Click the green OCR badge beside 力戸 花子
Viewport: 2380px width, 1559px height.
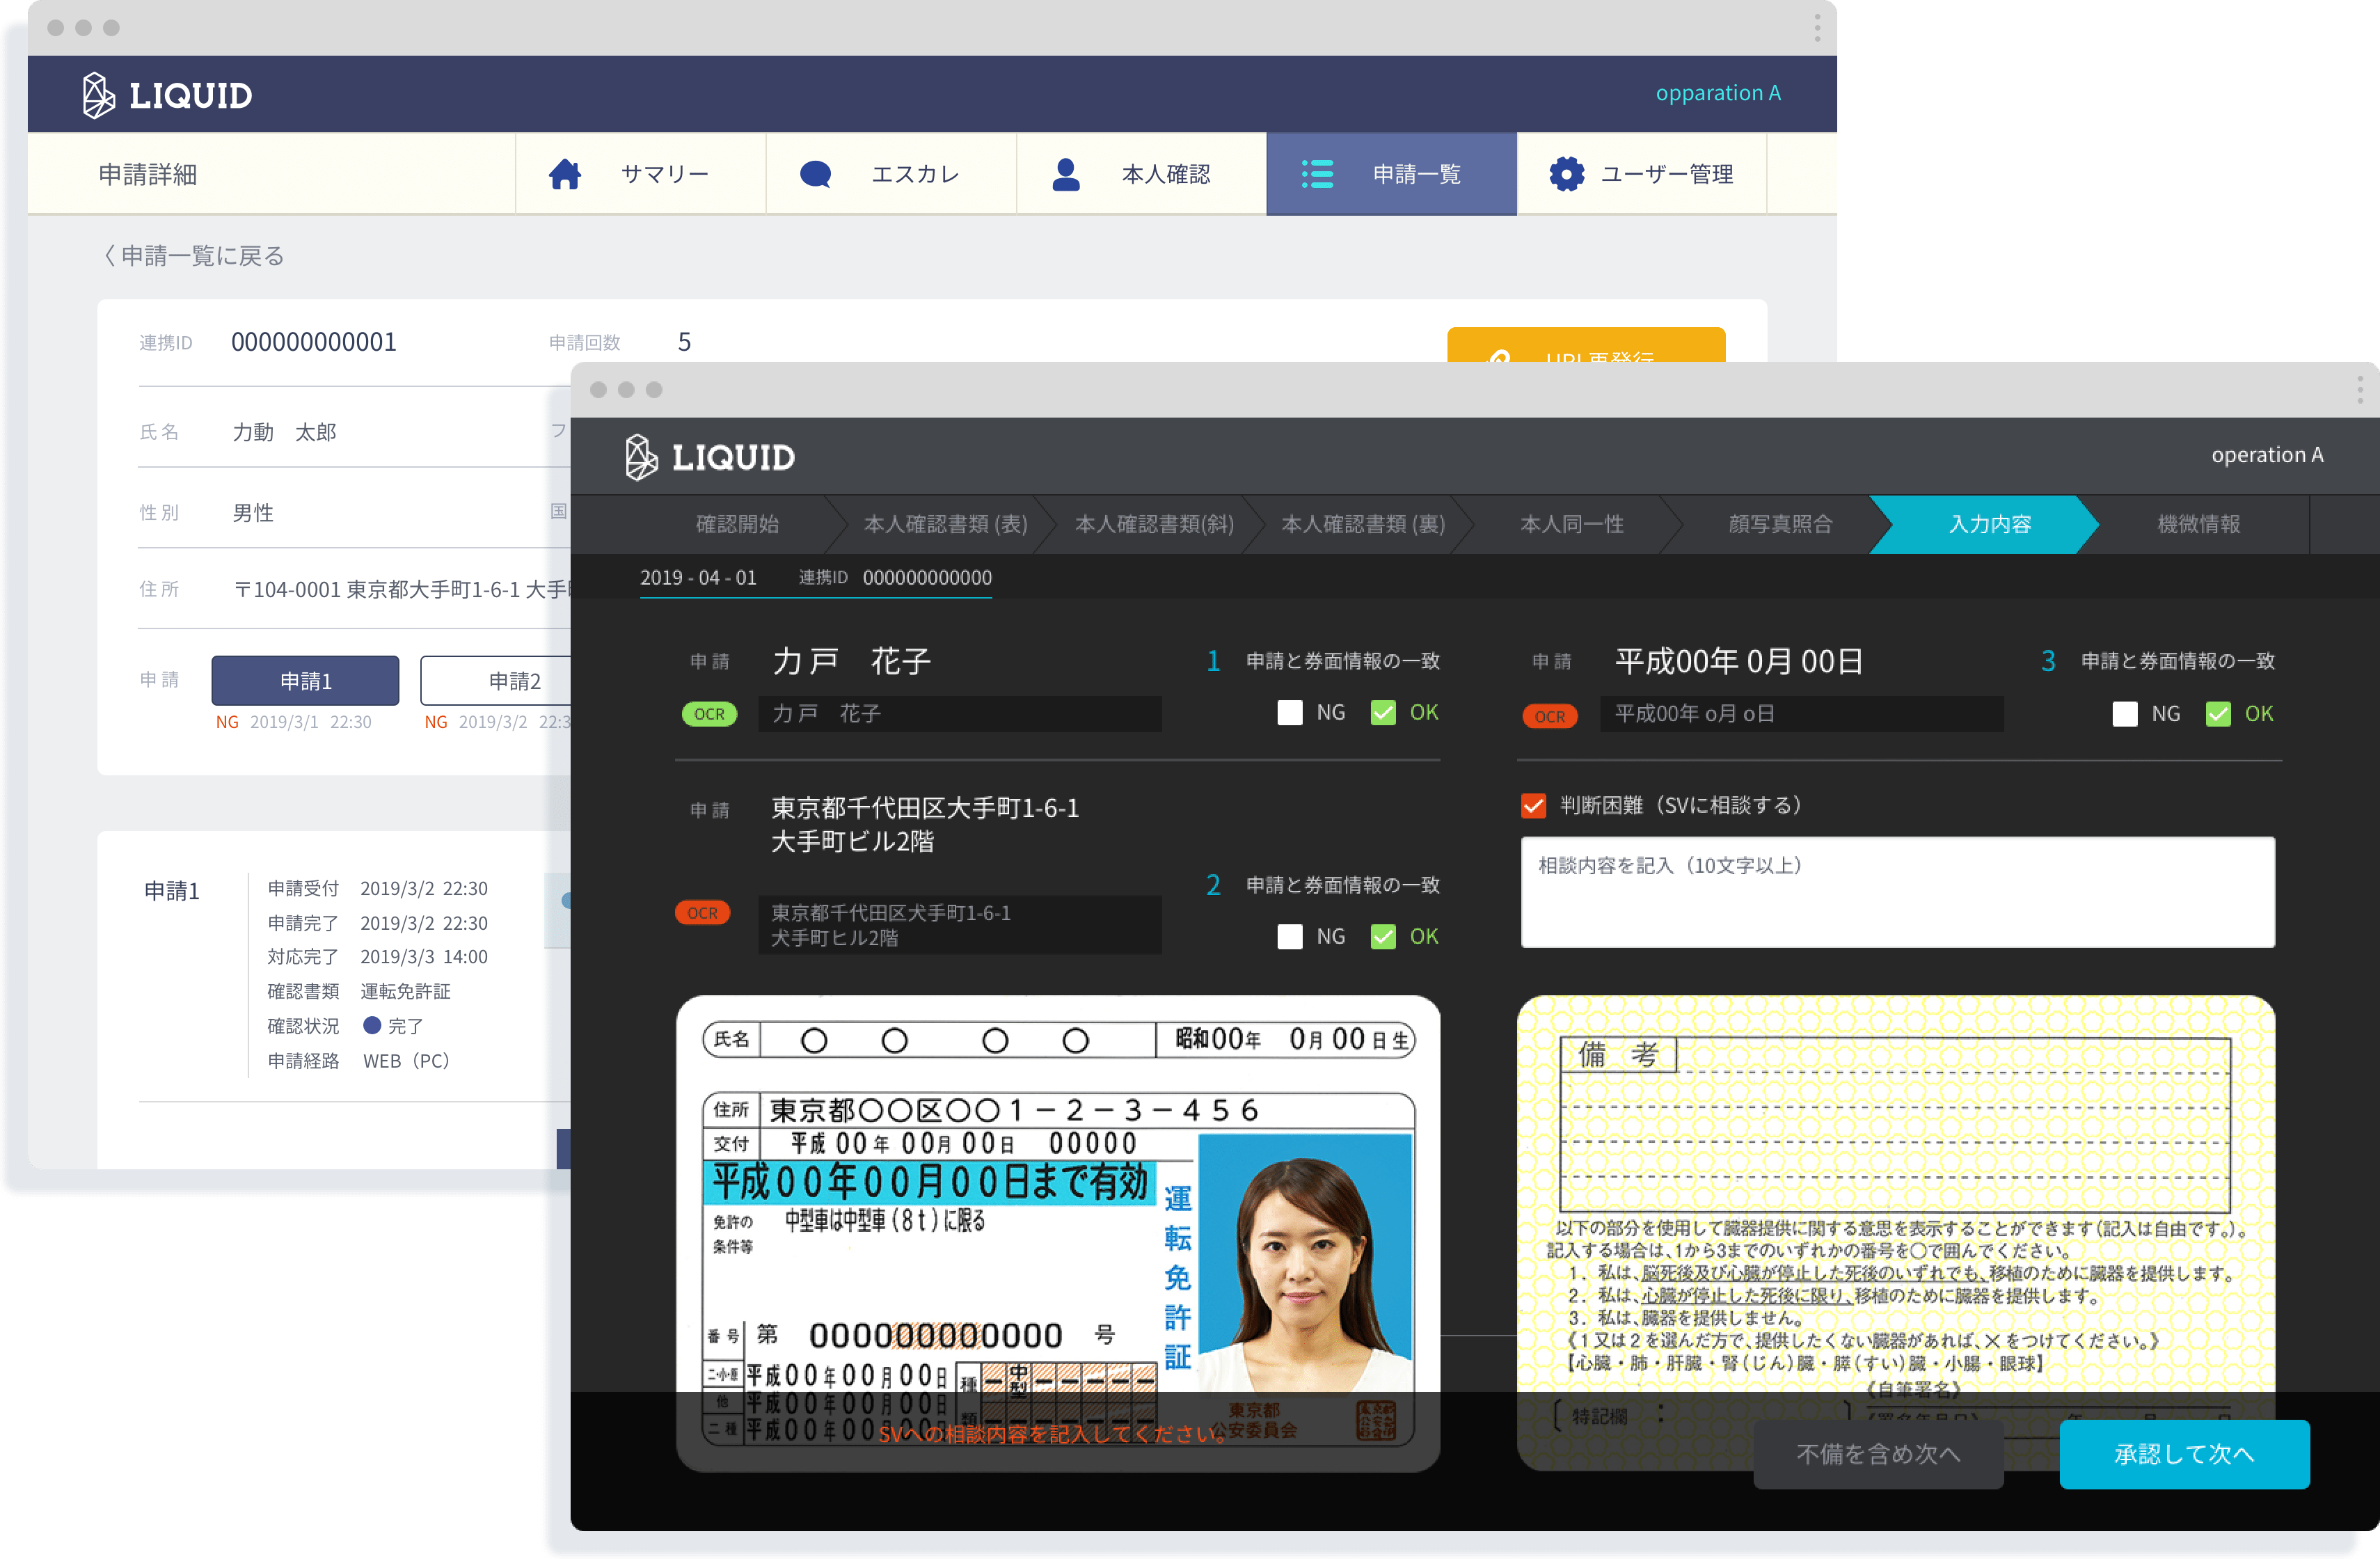click(709, 714)
